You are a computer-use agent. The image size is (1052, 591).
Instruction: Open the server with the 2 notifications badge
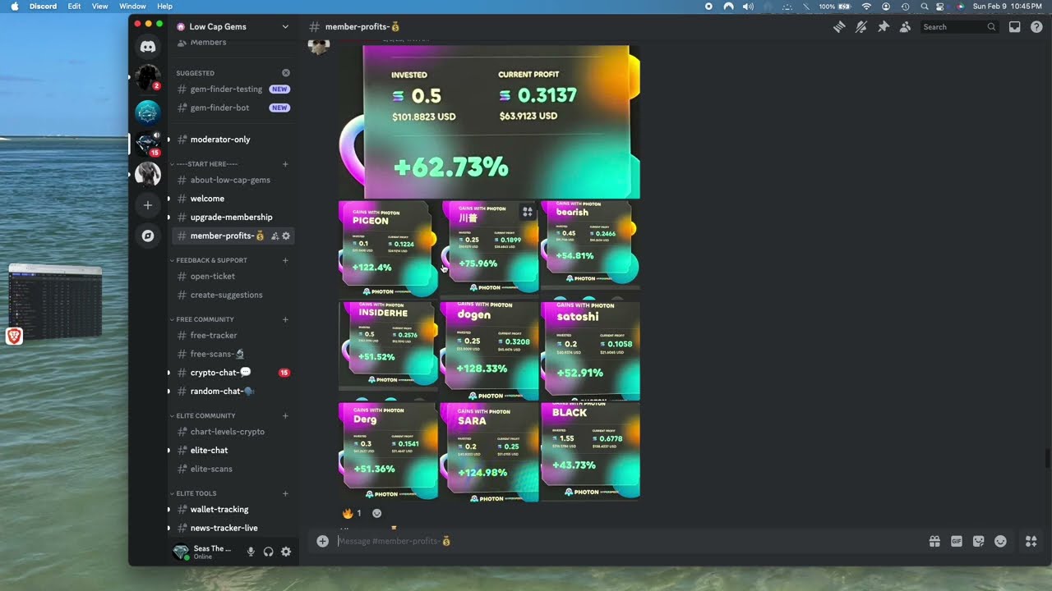point(148,78)
